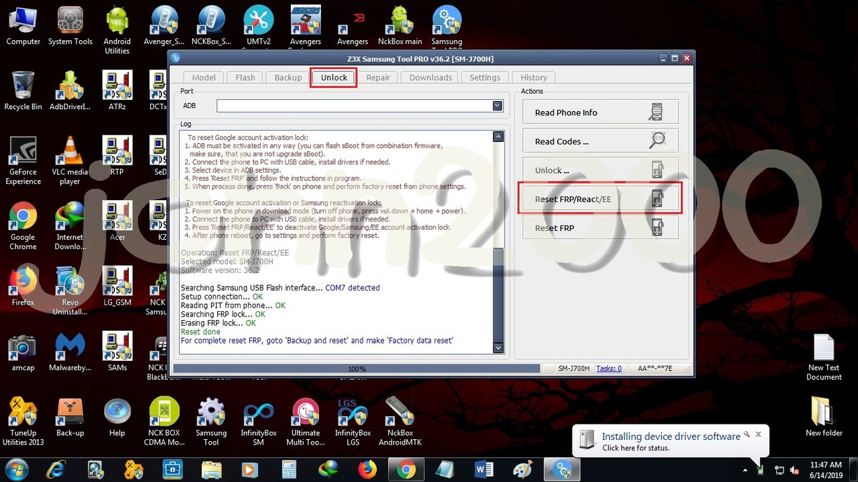This screenshot has height=482, width=858.
Task: Click the AA**-**7E status bar entry
Action: (655, 368)
